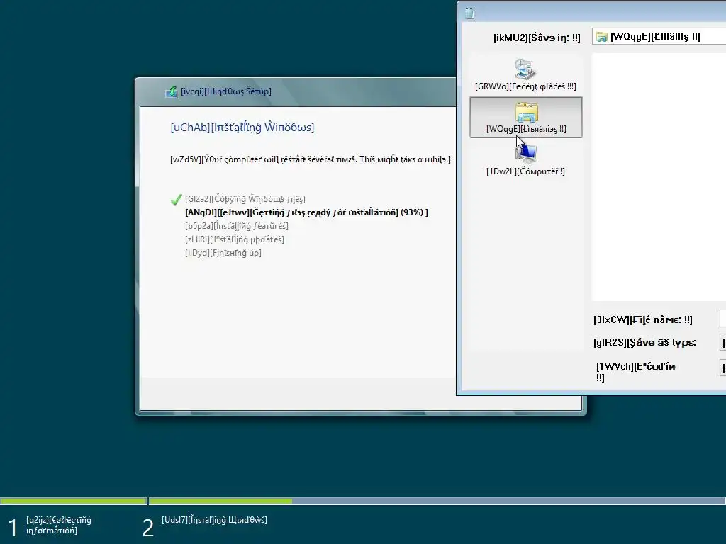The image size is (726, 544).
Task: Click the Encoding label in Save dialog
Action: (x=636, y=372)
